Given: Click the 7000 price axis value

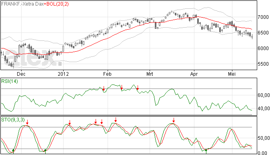Looking at the screenshot, I should coord(263,17).
